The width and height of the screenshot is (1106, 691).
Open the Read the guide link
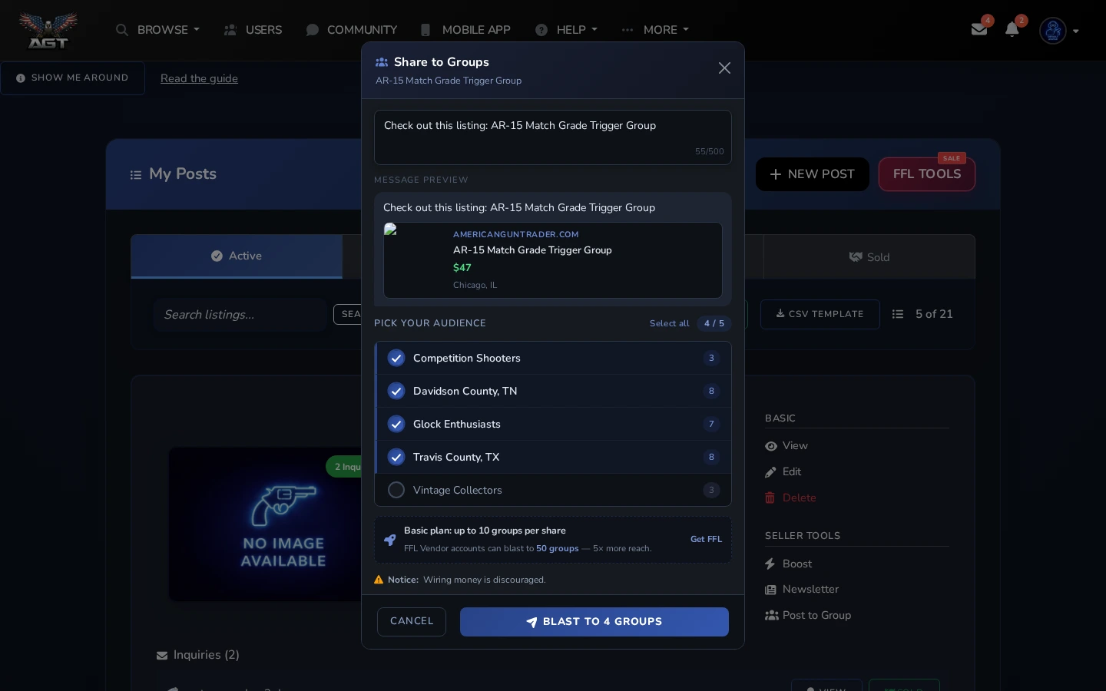click(199, 78)
